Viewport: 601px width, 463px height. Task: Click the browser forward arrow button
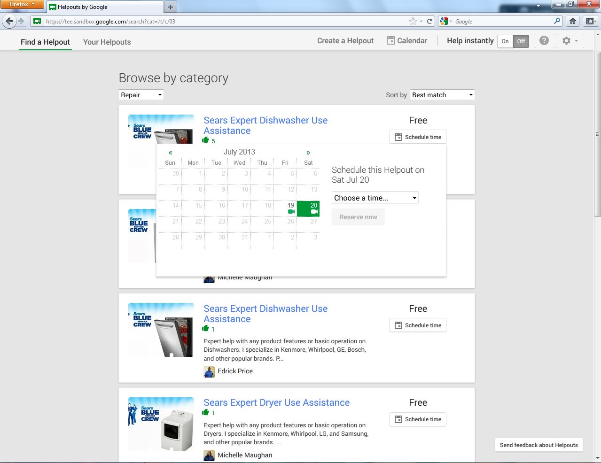(x=21, y=21)
